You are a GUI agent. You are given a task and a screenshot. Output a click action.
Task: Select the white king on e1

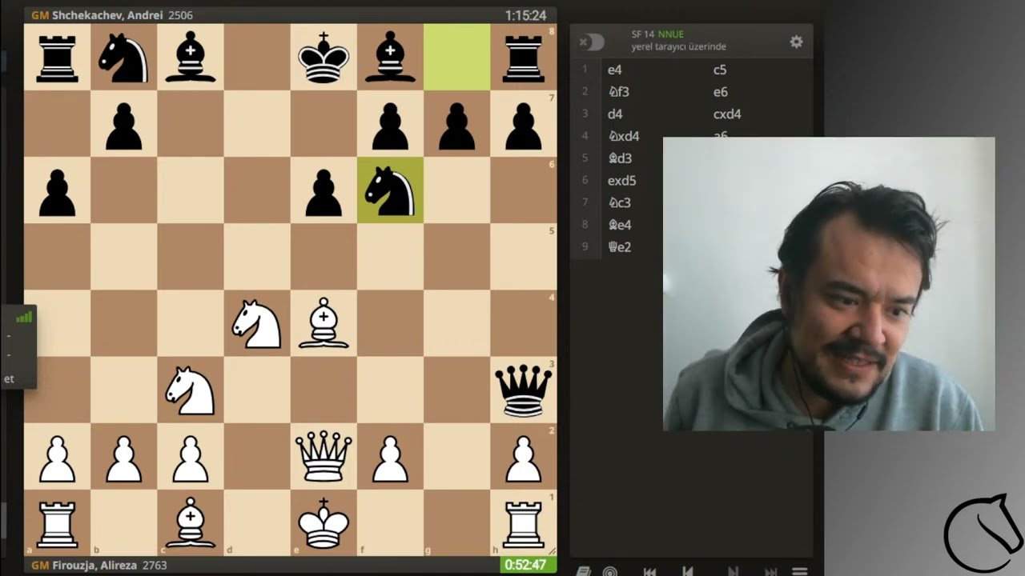click(x=324, y=523)
